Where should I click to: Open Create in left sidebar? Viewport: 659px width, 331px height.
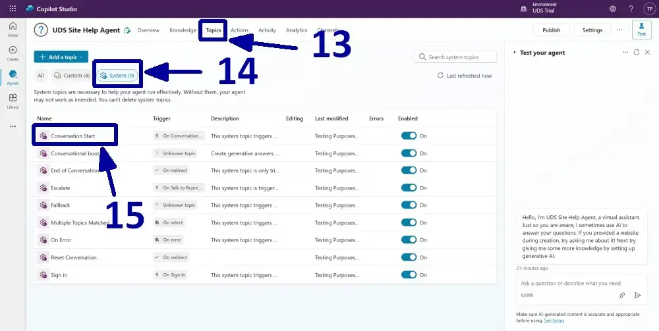click(x=13, y=53)
